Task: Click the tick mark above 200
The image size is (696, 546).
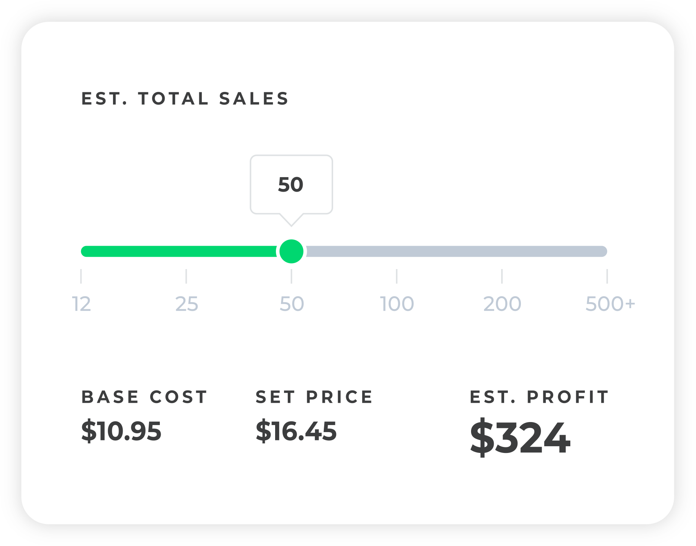Action: tap(502, 276)
